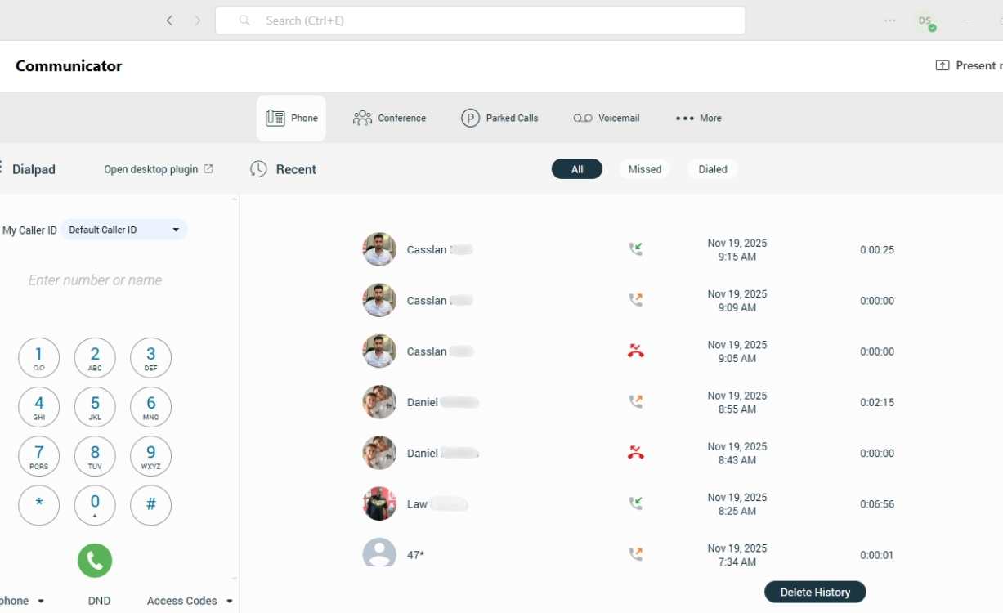1003x613 pixels.
Task: Click the Recent clock icon
Action: pyautogui.click(x=258, y=169)
